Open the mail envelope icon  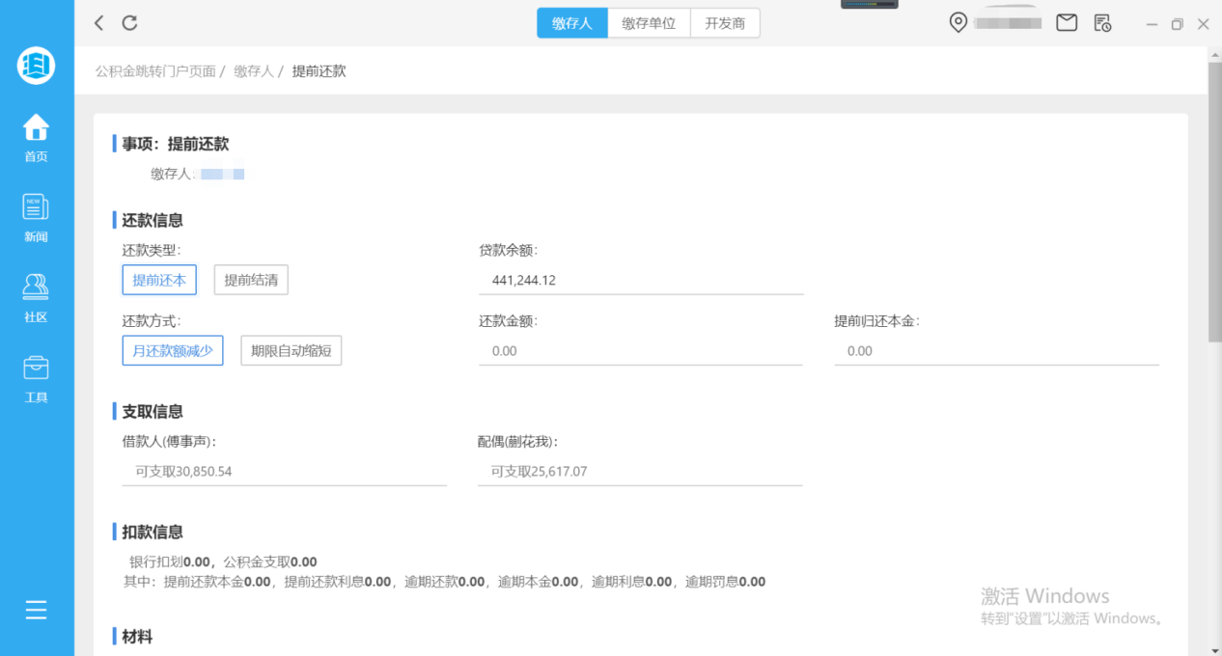click(1066, 22)
